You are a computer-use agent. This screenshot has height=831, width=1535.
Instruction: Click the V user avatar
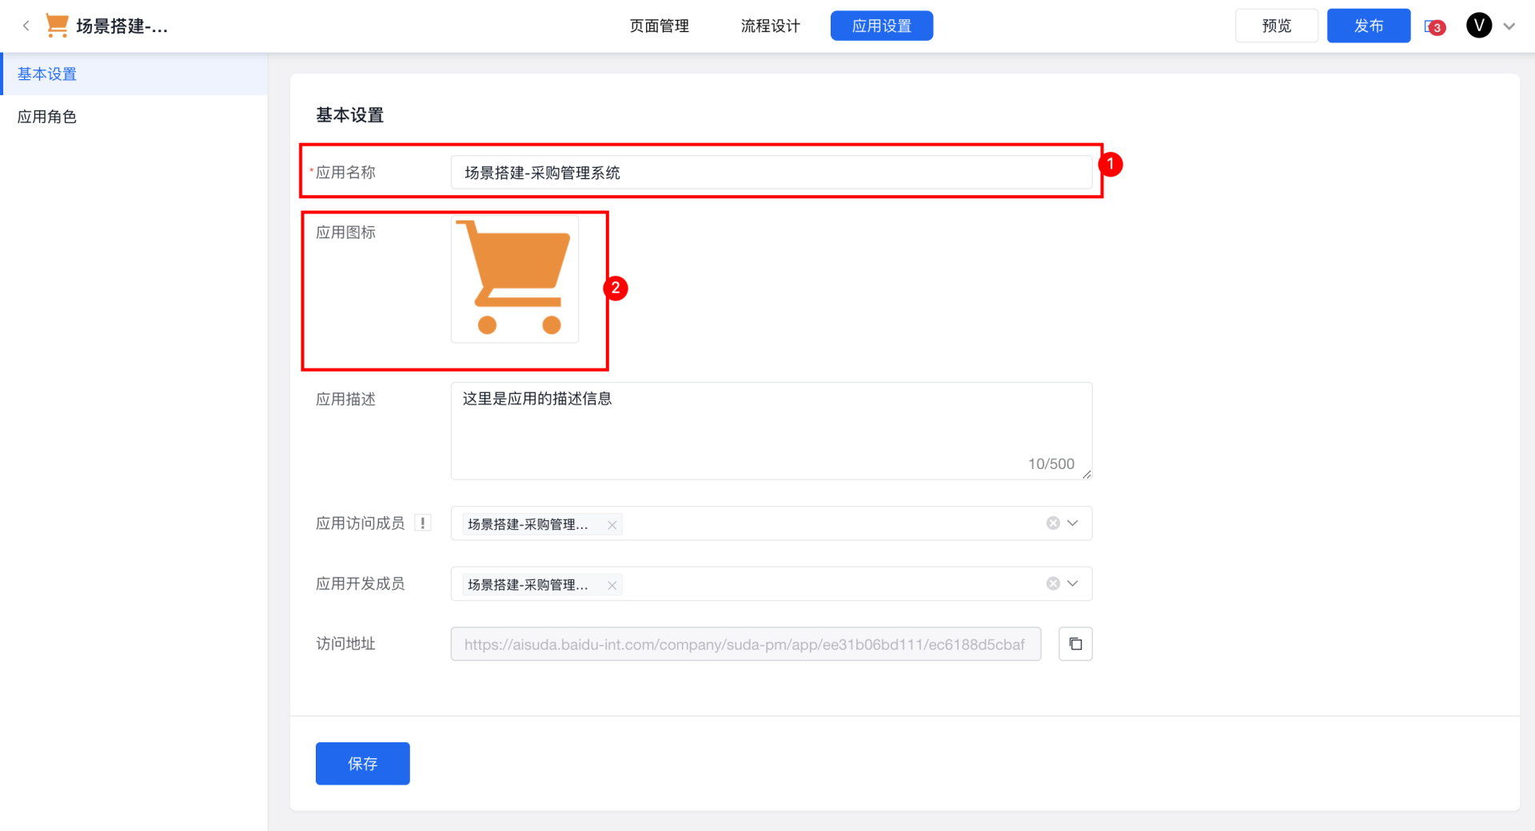tap(1478, 26)
